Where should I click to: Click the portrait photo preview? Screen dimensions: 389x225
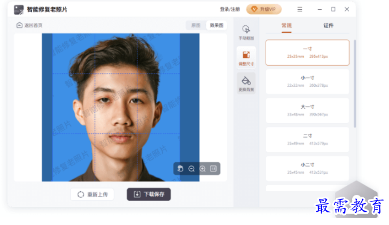click(x=120, y=107)
